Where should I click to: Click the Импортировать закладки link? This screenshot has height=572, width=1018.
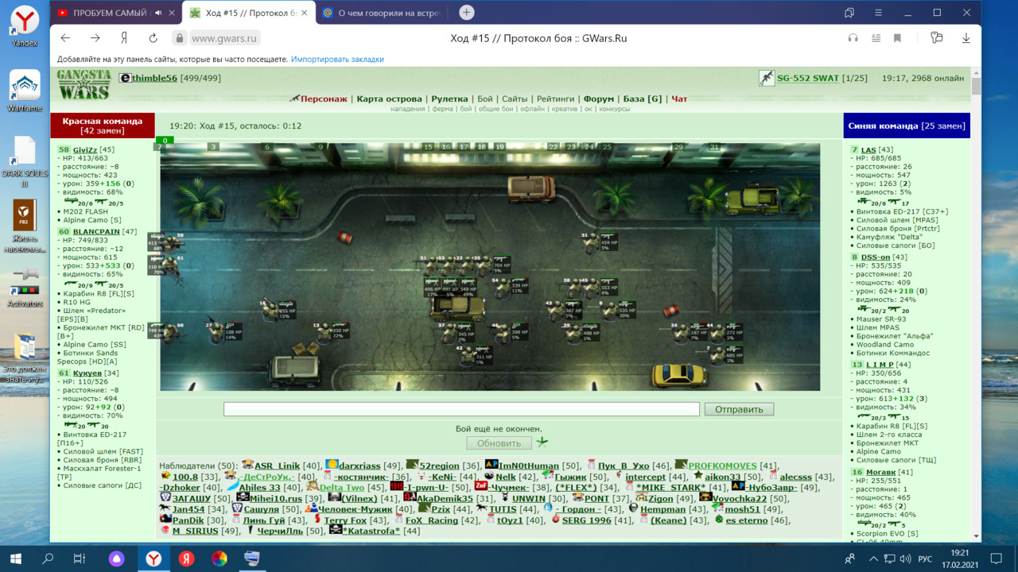tap(337, 60)
